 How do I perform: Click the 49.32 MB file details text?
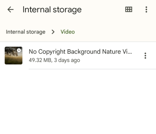click(x=54, y=60)
